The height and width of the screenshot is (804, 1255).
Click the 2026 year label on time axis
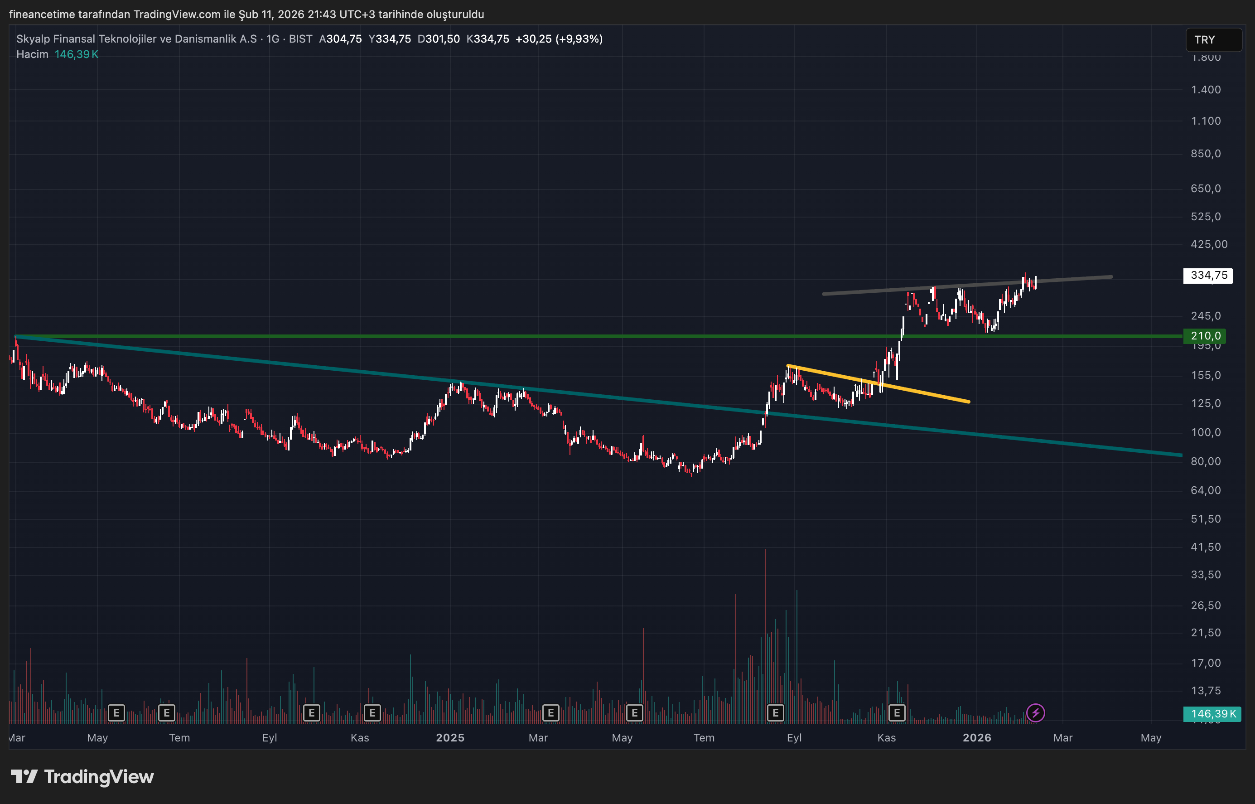coord(977,738)
